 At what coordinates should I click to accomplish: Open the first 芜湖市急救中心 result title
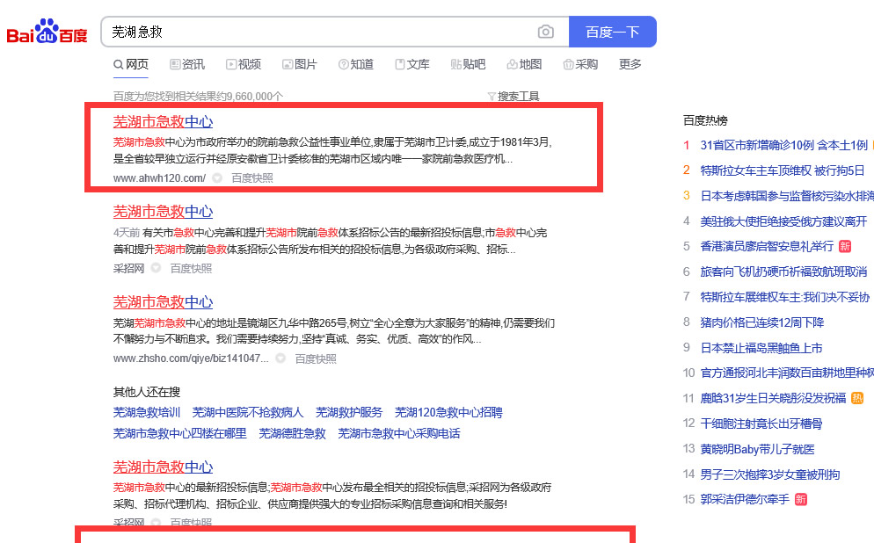[x=163, y=121]
